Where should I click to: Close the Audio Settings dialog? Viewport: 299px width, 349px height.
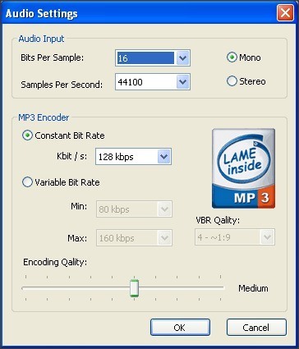pos(285,13)
